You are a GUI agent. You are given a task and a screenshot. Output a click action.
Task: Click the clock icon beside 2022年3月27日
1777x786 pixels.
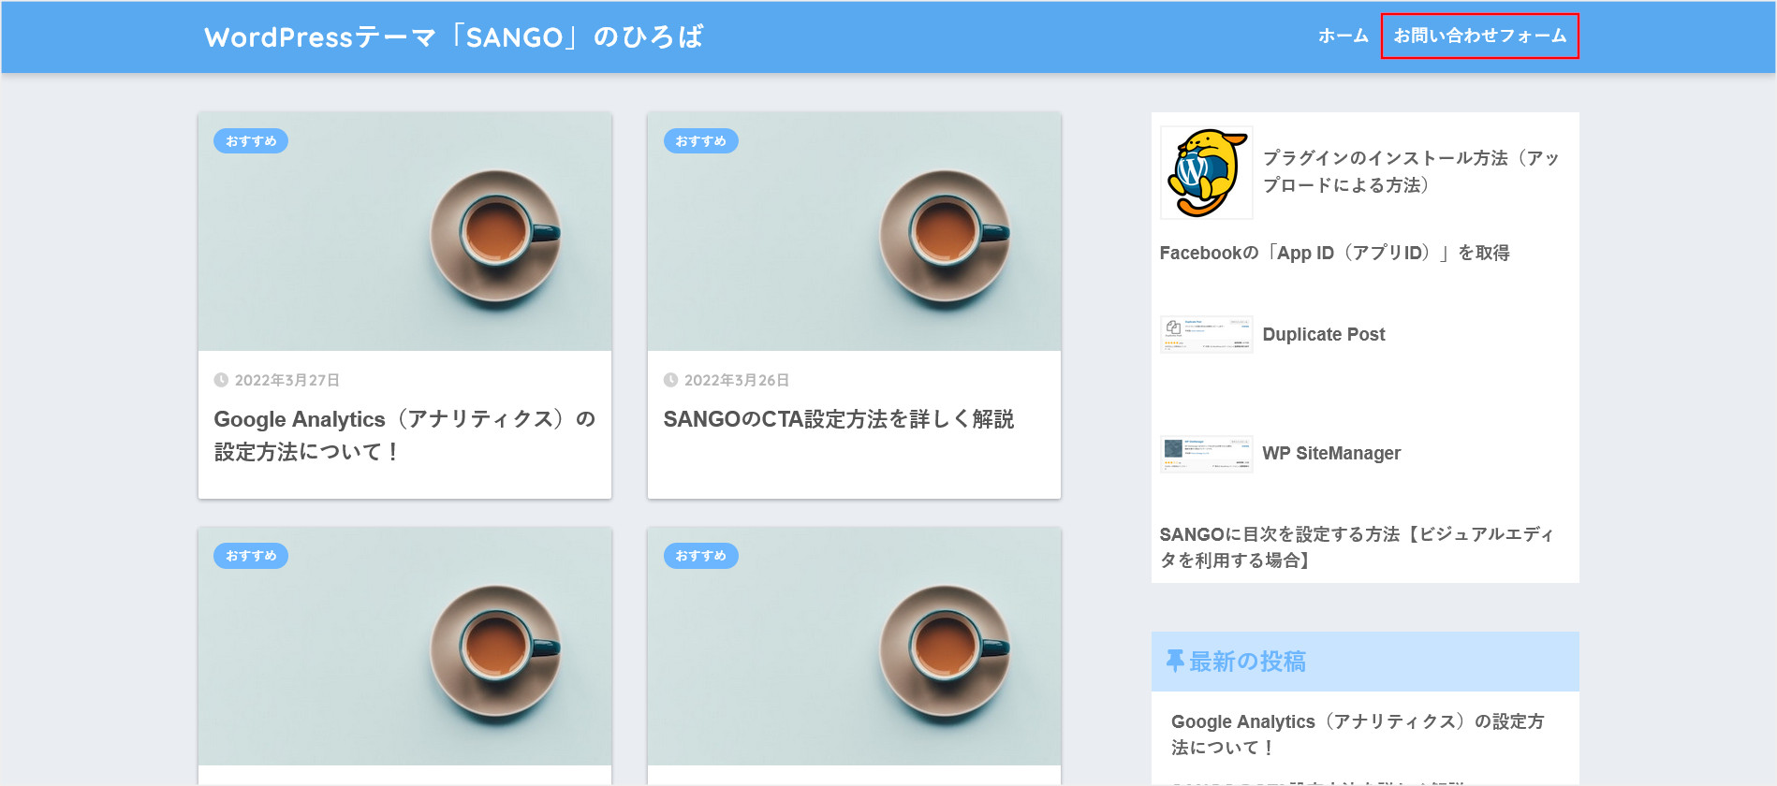(x=221, y=380)
